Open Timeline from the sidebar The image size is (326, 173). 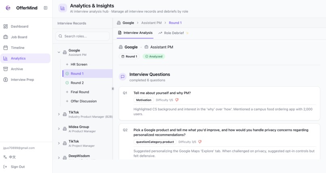25,48
